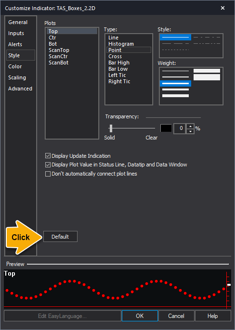Image resolution: width=235 pixels, height=330 pixels.
Task: Confirm with the OK button
Action: (140, 316)
